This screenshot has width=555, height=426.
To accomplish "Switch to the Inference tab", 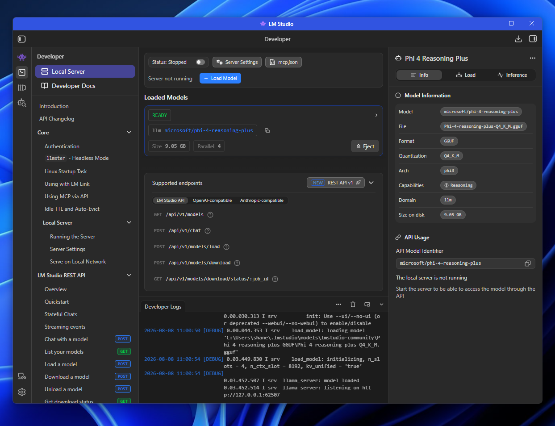I will tap(512, 75).
